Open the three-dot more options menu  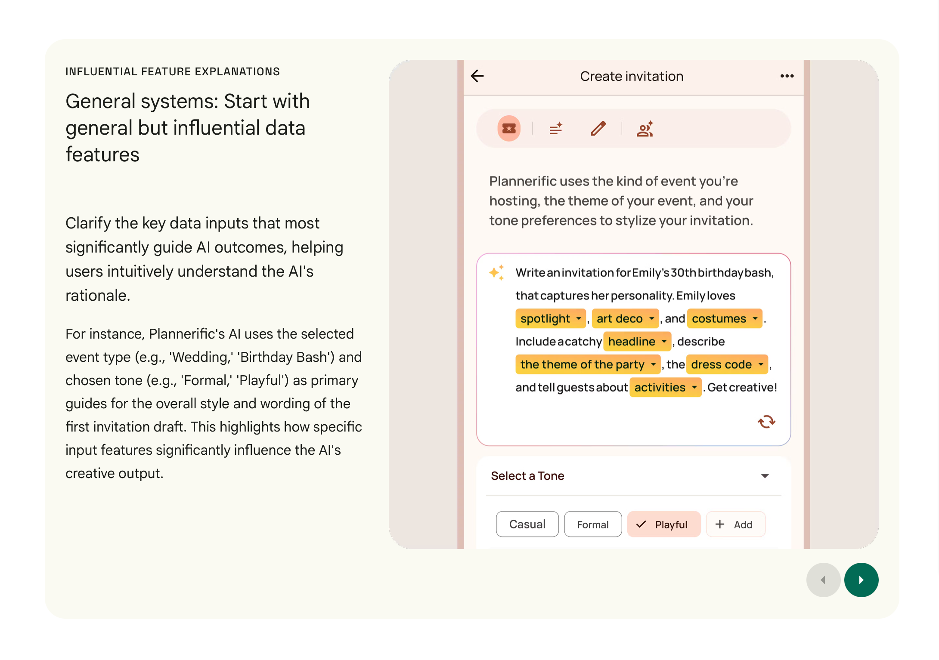[787, 76]
